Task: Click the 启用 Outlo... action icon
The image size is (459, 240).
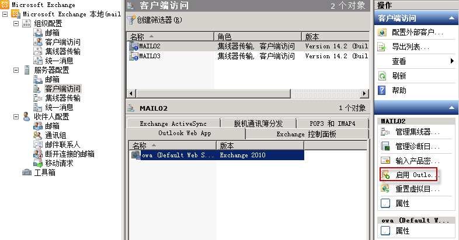Action: (x=385, y=175)
